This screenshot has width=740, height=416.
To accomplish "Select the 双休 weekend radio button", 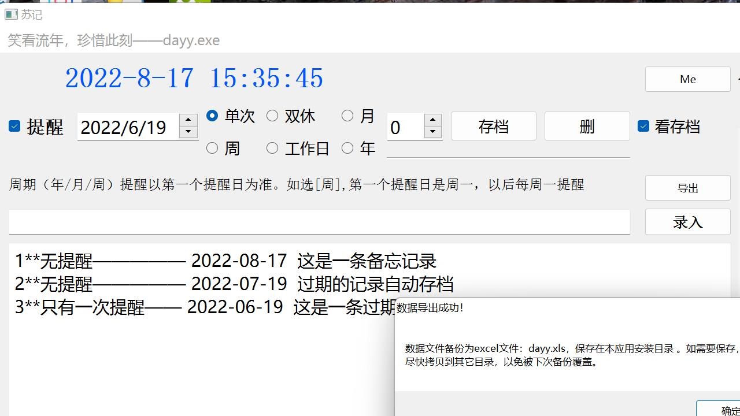I will pos(272,116).
